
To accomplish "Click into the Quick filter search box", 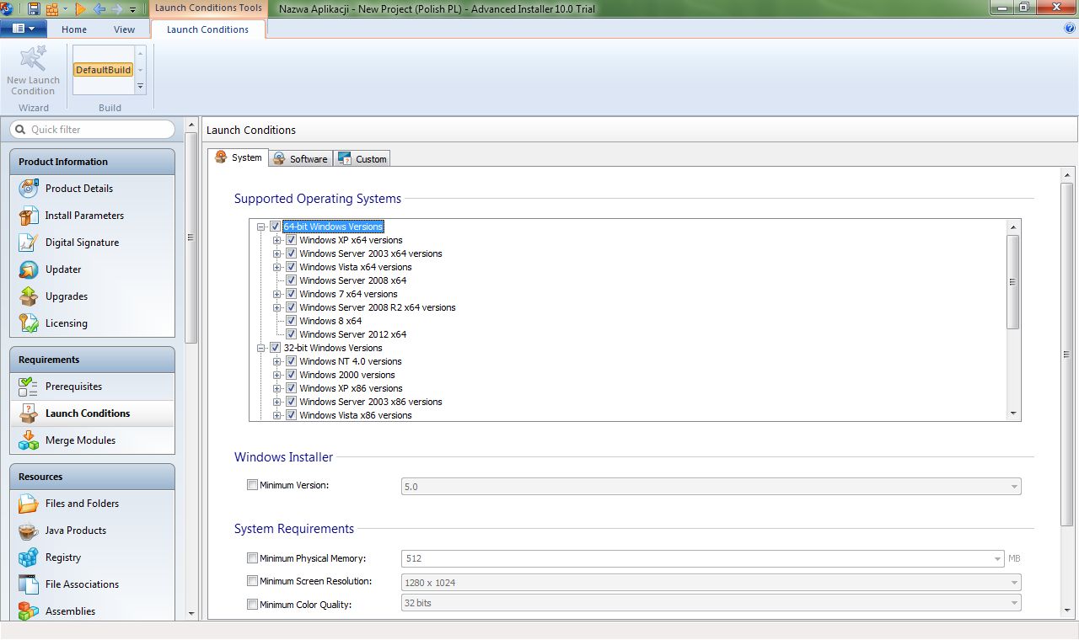I will click(93, 130).
